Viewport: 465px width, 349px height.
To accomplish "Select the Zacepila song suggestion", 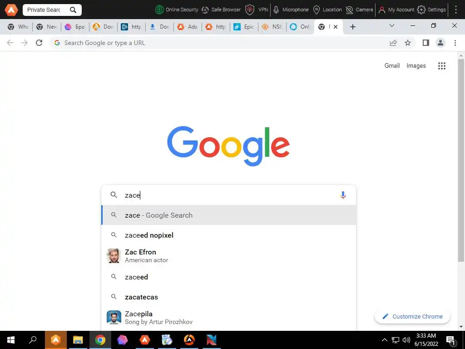I will (x=229, y=318).
